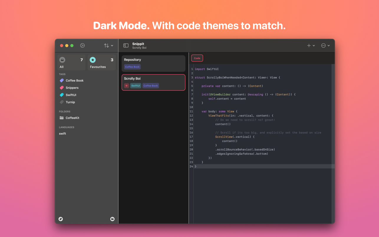Click Coffee Book chip on Scrolly Boi

click(x=151, y=86)
